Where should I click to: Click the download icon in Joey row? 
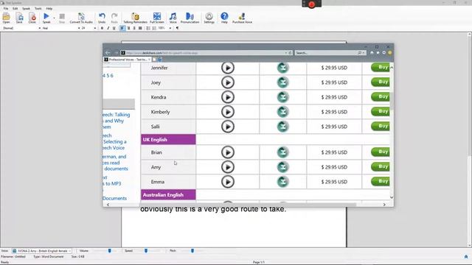tap(282, 82)
